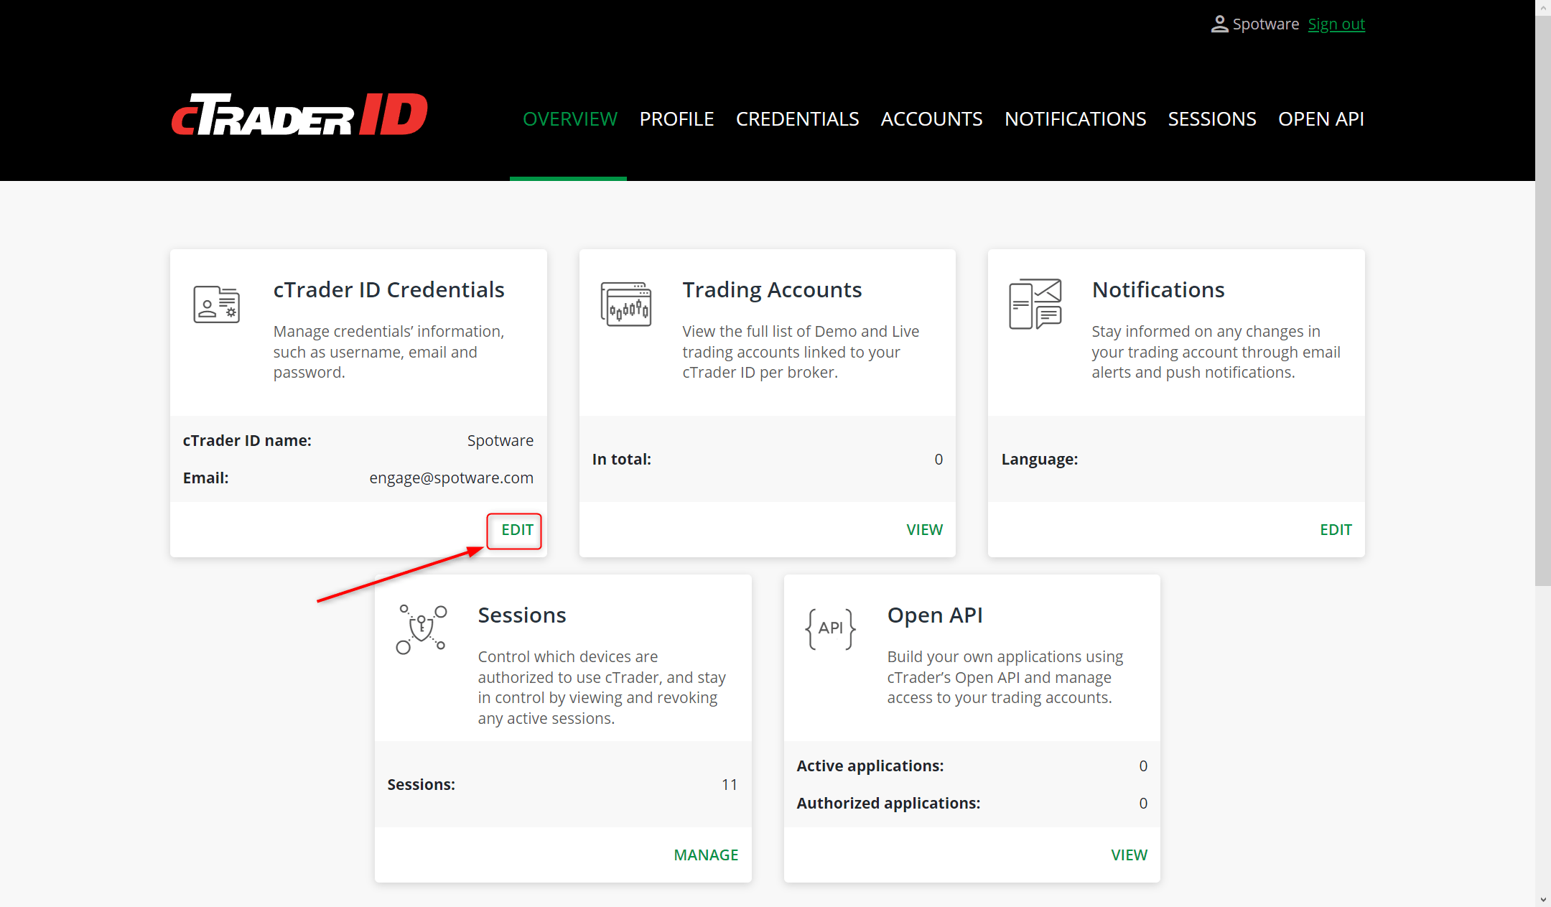The width and height of the screenshot is (1551, 907).
Task: Click the Sign out link
Action: tap(1336, 24)
